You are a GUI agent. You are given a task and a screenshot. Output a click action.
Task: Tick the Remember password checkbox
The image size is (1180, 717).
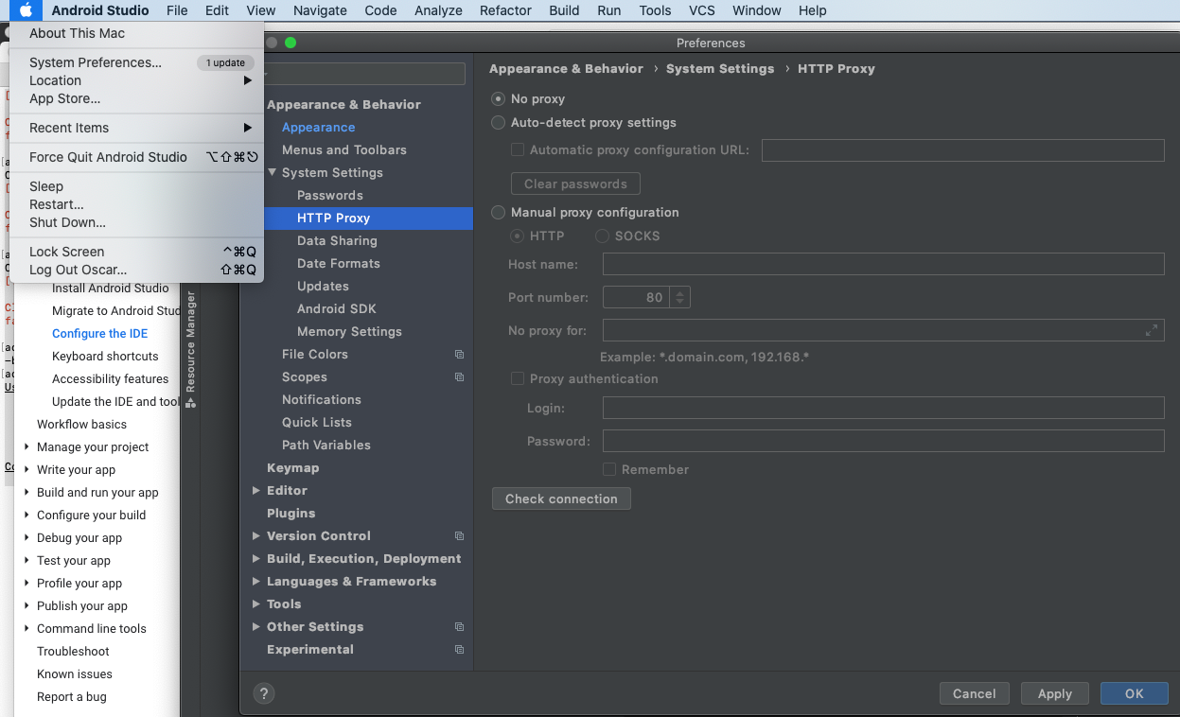tap(609, 469)
